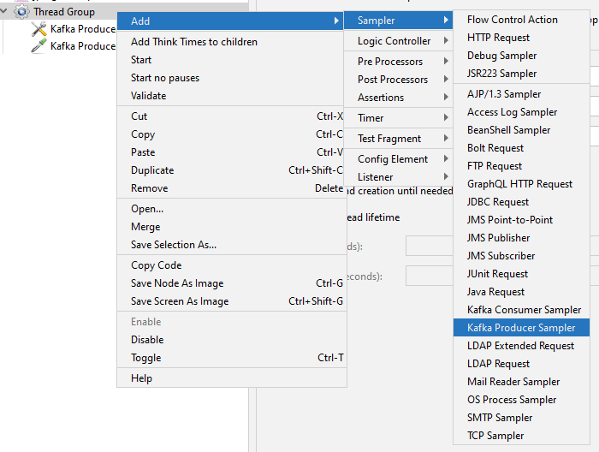Pick JDBC Request sampler
The width and height of the screenshot is (599, 452).
[x=498, y=202]
